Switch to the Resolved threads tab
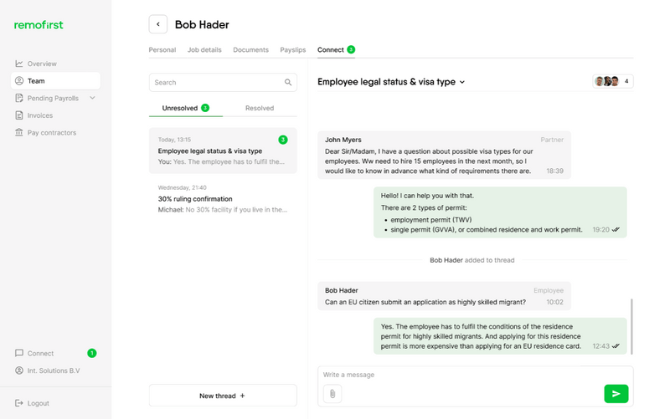The image size is (670, 419). pos(260,108)
